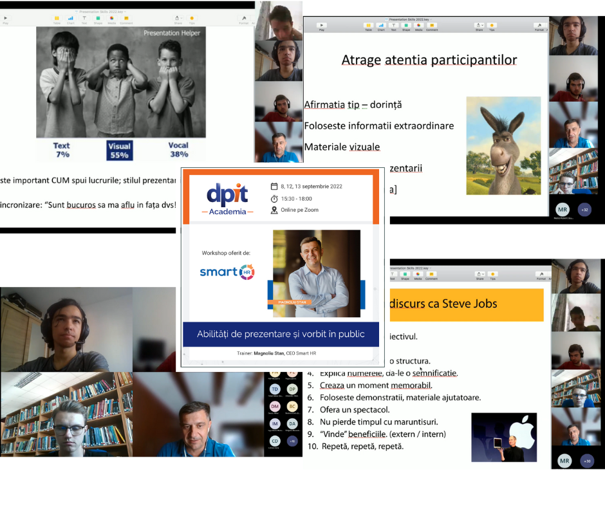Click Steve Jobs Apple photo on slide
This screenshot has width=605, height=507.
pos(504,437)
